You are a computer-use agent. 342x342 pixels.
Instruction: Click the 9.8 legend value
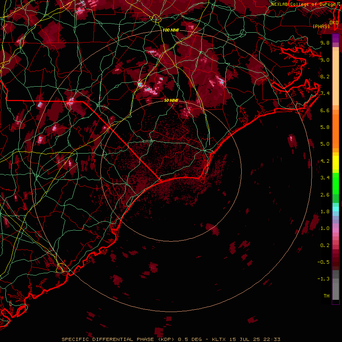(325, 43)
